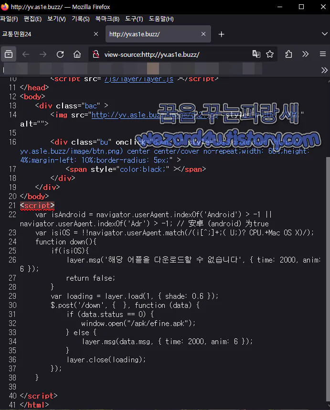Follow the yv.as1e.buzz image src link
The width and height of the screenshot is (330, 410).
(x=154, y=115)
